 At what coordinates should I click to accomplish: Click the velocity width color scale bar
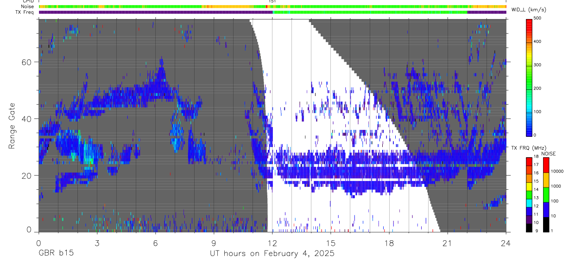click(x=529, y=77)
